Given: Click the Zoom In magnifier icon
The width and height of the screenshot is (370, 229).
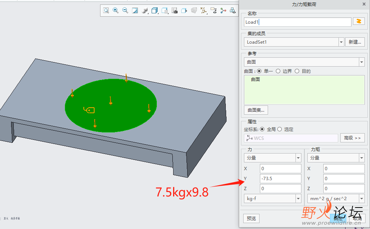Looking at the screenshot, I should coord(116,10).
